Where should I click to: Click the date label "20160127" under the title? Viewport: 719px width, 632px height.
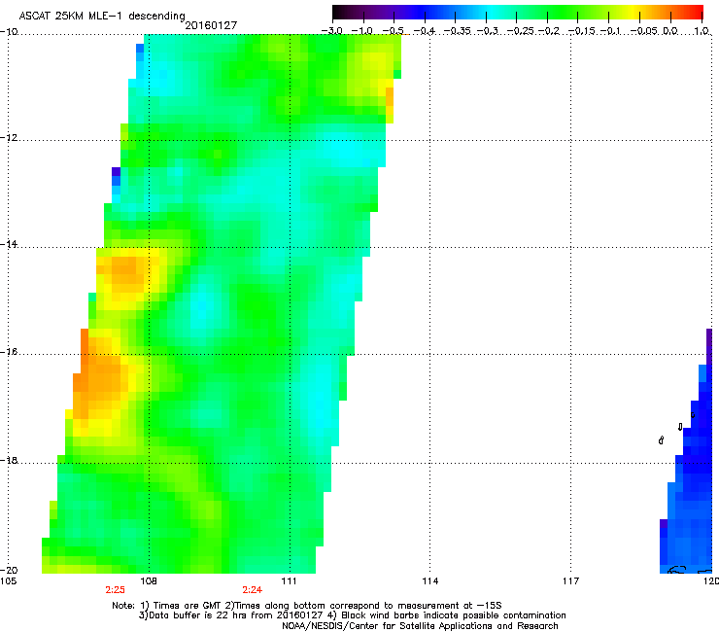211,25
